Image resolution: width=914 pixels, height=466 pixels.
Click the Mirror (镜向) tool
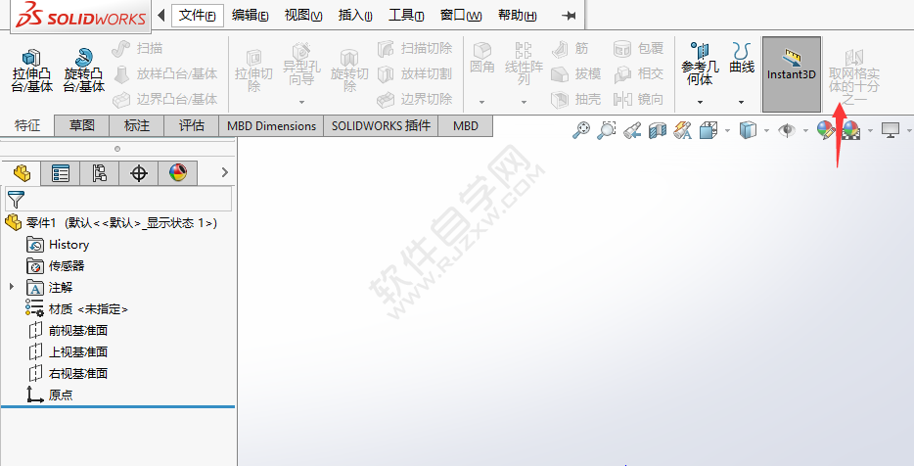(x=638, y=99)
